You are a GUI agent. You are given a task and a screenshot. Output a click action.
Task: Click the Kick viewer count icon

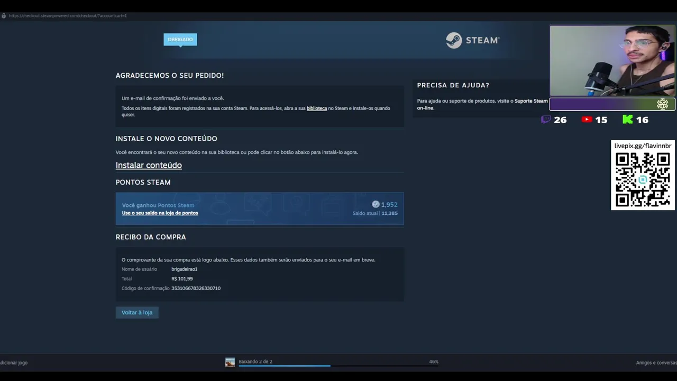tap(627, 120)
